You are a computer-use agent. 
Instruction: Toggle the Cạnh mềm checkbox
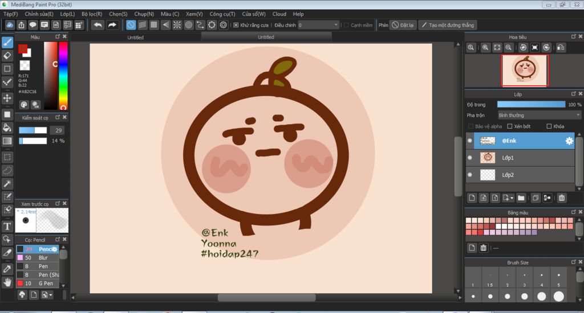(346, 25)
